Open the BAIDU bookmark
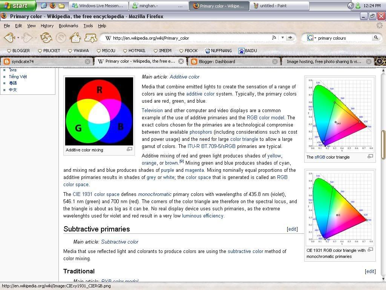Screen dimensions: 386x290 248,51
